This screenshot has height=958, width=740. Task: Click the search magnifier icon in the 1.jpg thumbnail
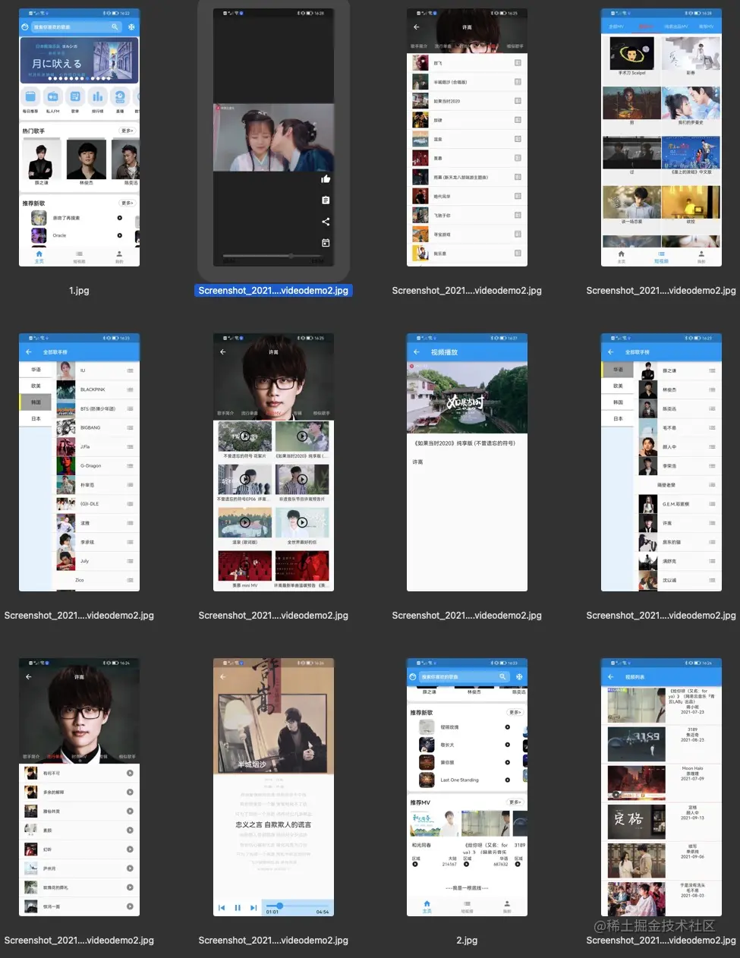(x=115, y=27)
